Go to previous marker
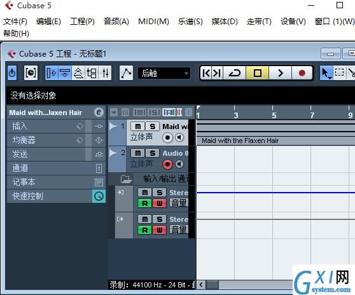This screenshot has width=355, height=295. 205,73
